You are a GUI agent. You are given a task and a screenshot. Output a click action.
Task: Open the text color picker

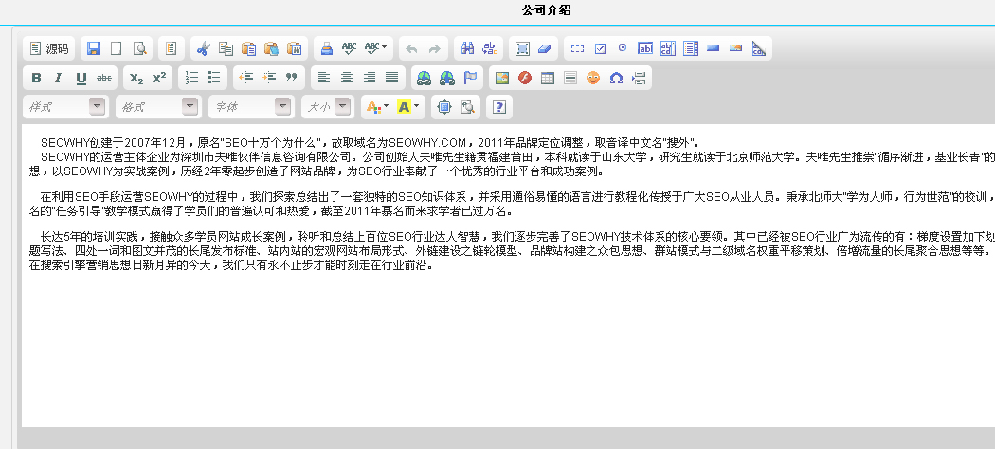click(x=377, y=106)
